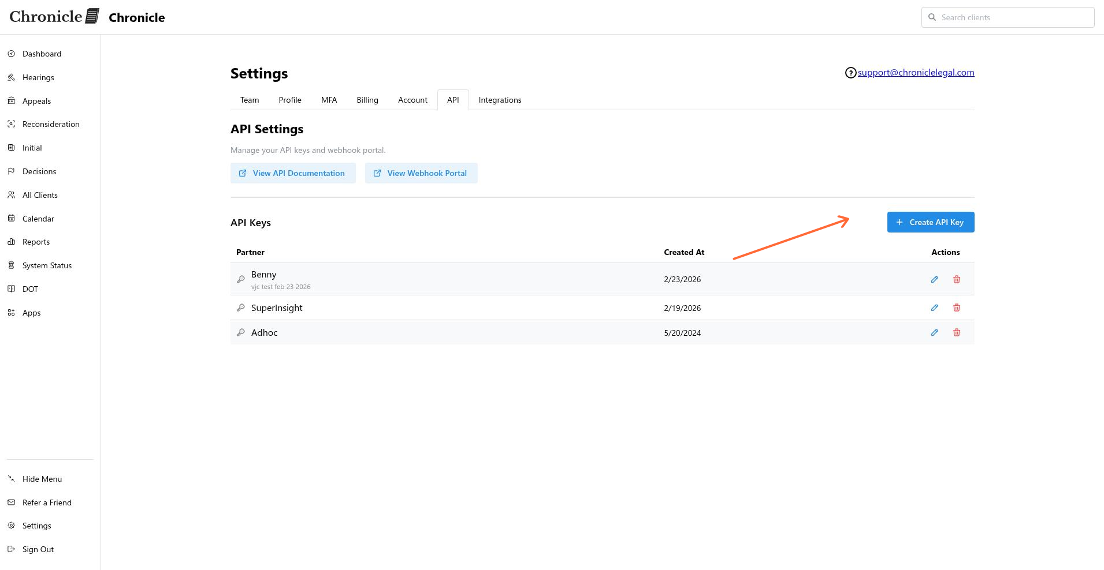Click the key icon beside Adhoc
Viewport: 1104px width, 570px height.
point(241,332)
